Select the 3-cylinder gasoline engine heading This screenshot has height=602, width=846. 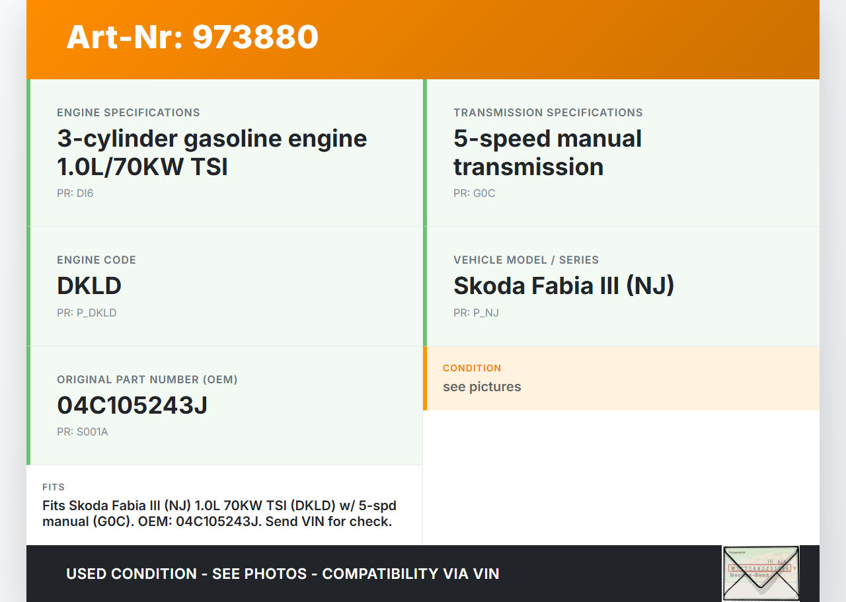[x=211, y=152]
